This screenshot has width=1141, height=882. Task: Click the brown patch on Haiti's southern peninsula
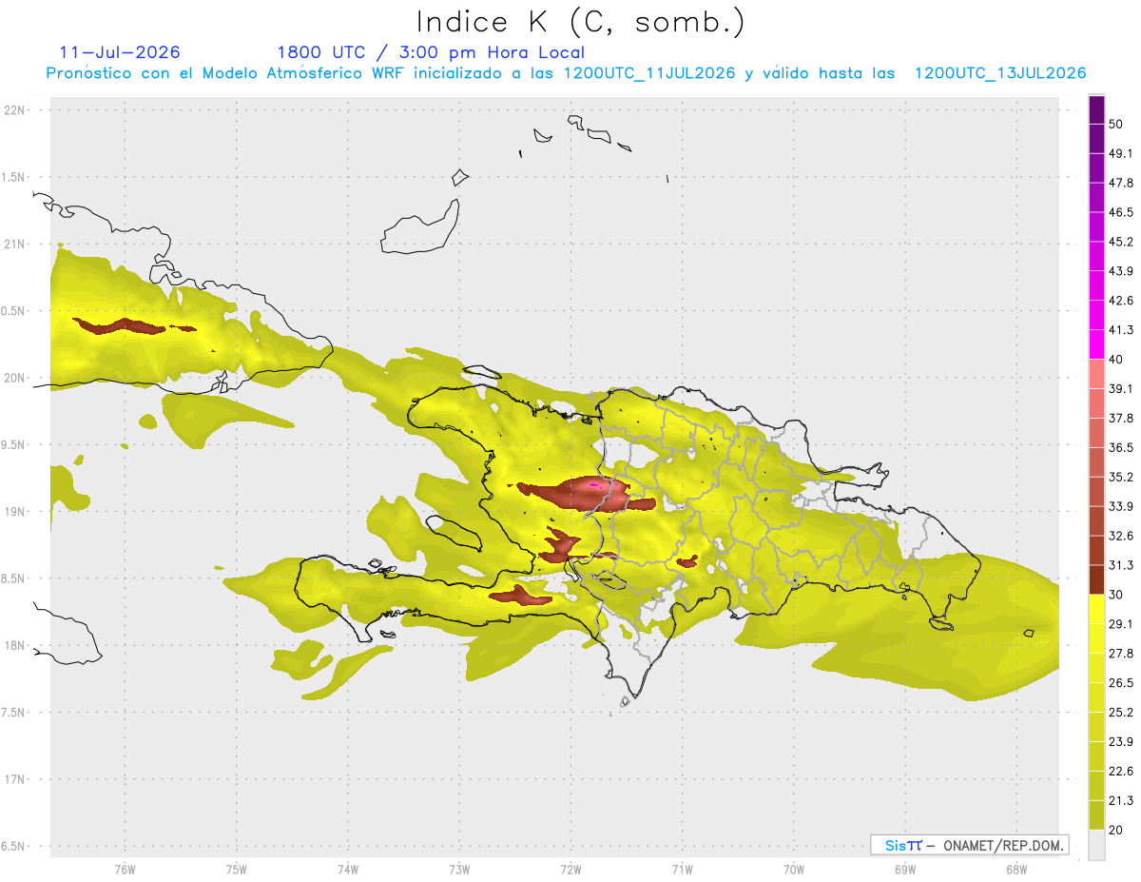pyautogui.click(x=519, y=597)
